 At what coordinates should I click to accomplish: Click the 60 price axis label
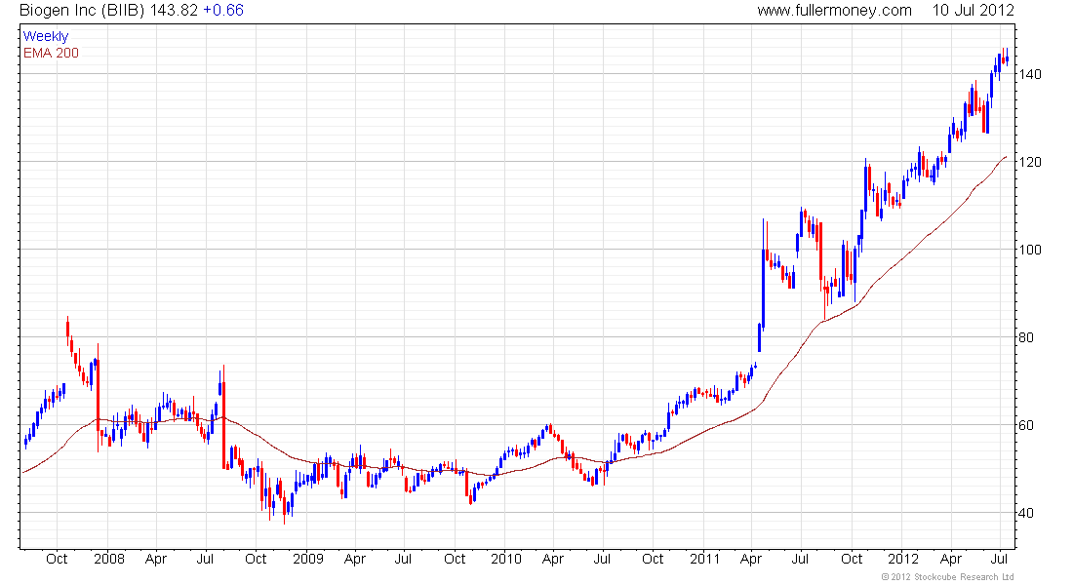[x=1026, y=425]
